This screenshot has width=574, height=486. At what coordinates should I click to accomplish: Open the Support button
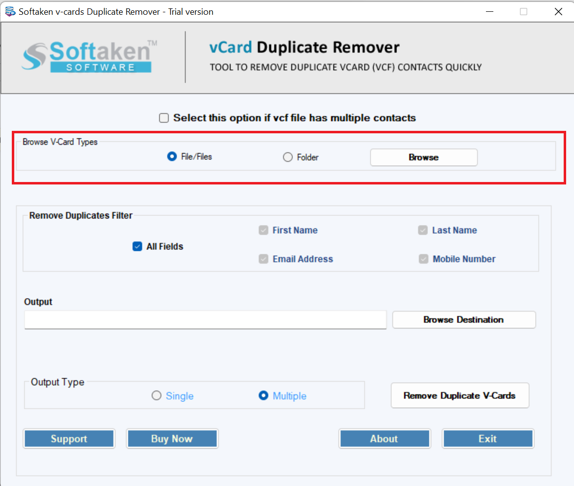pos(69,439)
